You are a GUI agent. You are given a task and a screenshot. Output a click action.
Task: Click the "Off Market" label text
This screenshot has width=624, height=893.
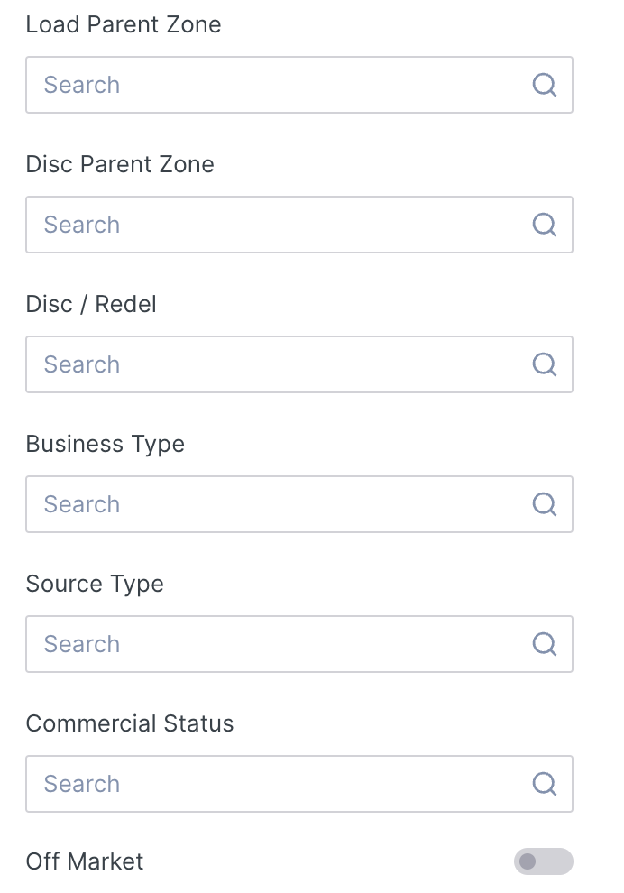coord(85,861)
